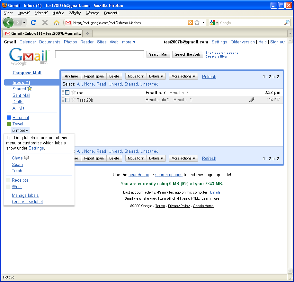
Task: Click the Gmail logo
Action: (x=29, y=56)
